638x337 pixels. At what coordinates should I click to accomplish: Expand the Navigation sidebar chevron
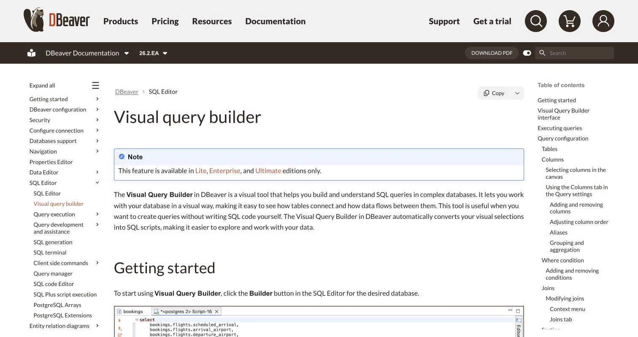click(x=97, y=151)
